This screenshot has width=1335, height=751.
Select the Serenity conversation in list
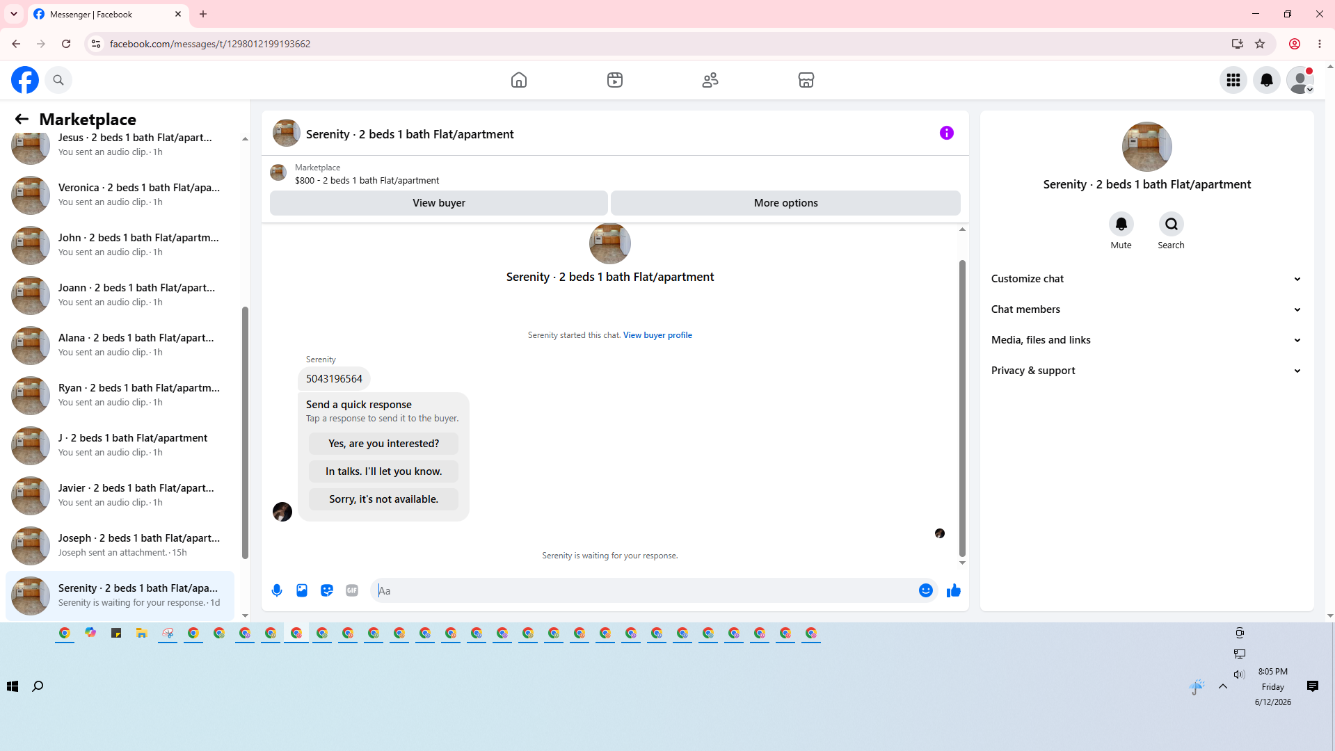[x=120, y=595]
